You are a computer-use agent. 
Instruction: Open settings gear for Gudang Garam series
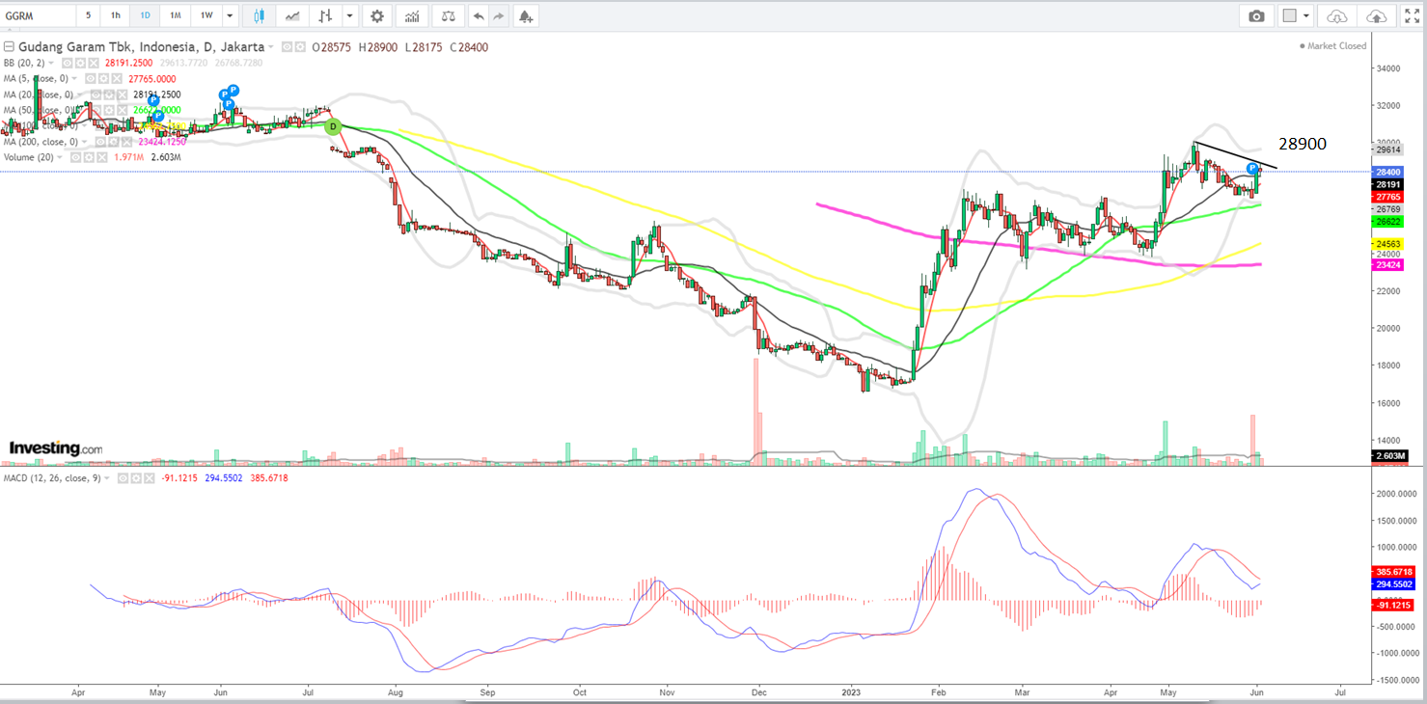click(x=300, y=46)
